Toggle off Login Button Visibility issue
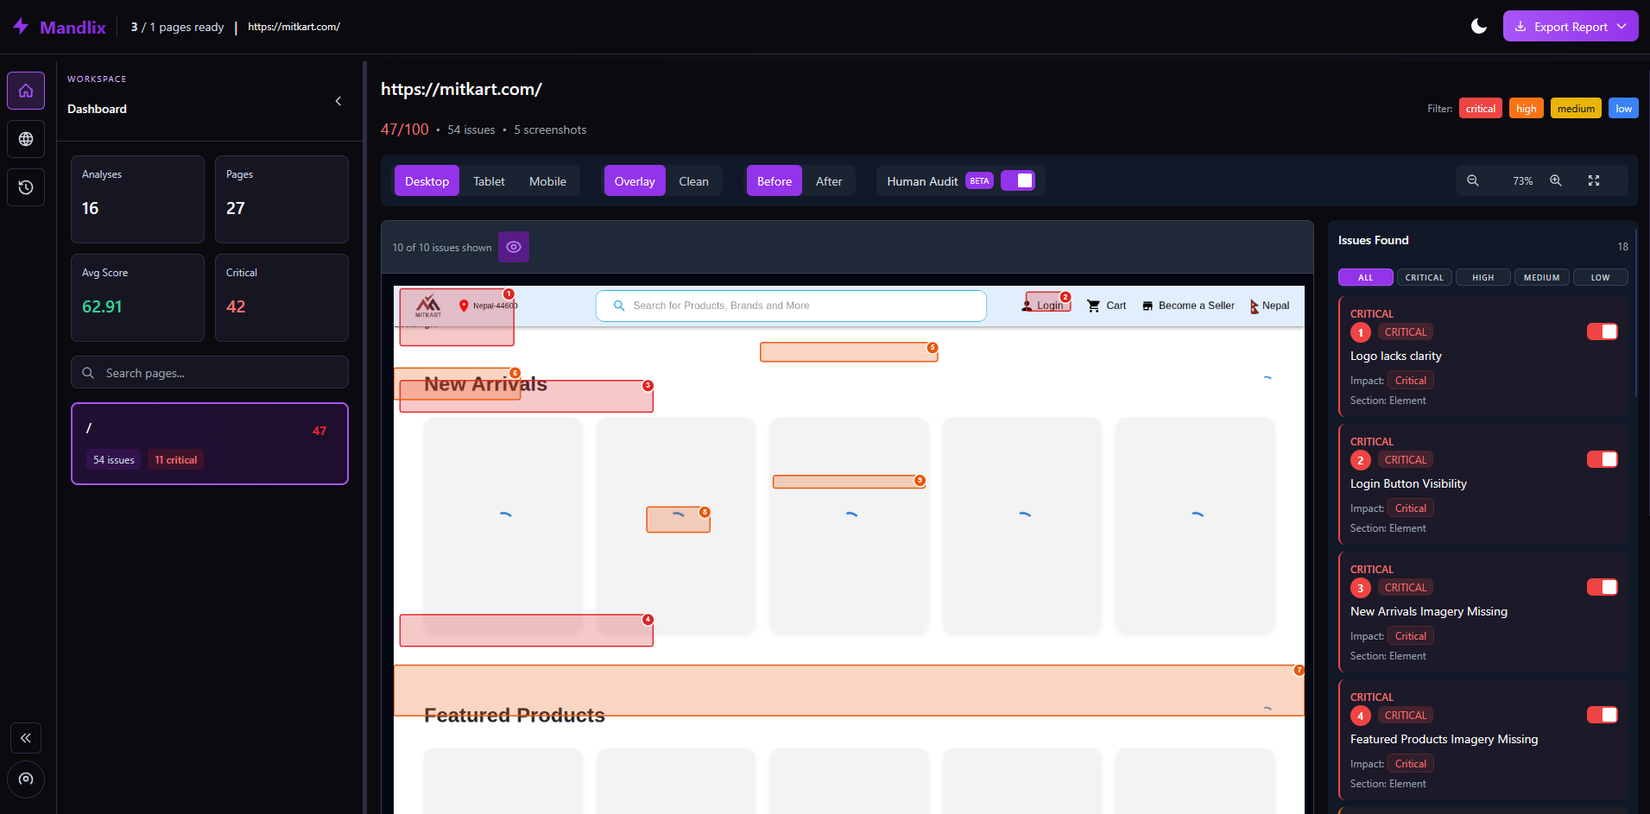The width and height of the screenshot is (1650, 814). 1603,459
